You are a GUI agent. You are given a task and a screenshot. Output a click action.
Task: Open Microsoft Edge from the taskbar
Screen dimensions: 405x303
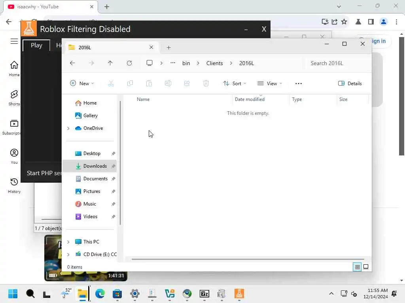coord(100,294)
